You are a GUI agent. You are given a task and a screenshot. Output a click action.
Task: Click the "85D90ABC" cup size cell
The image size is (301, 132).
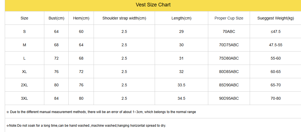229,85
